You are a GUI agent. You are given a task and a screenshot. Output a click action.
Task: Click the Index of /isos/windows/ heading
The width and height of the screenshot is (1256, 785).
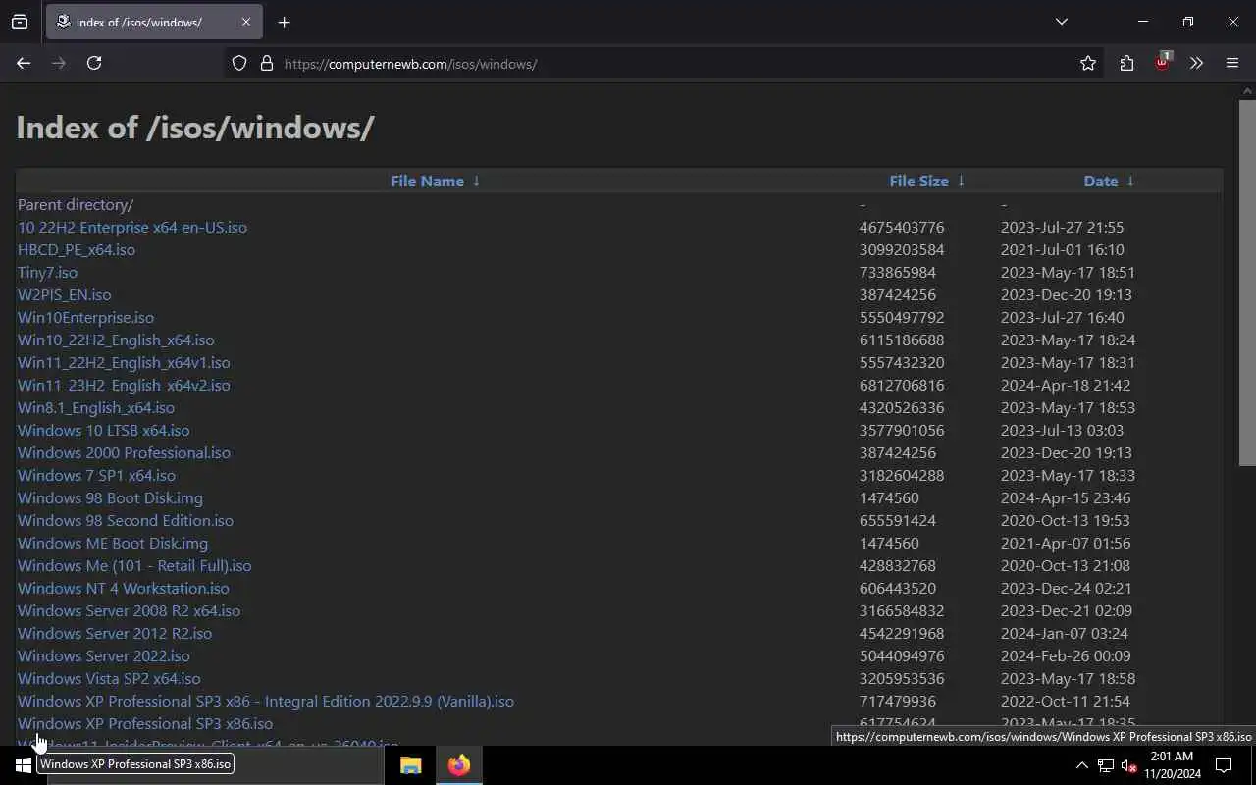tap(195, 128)
